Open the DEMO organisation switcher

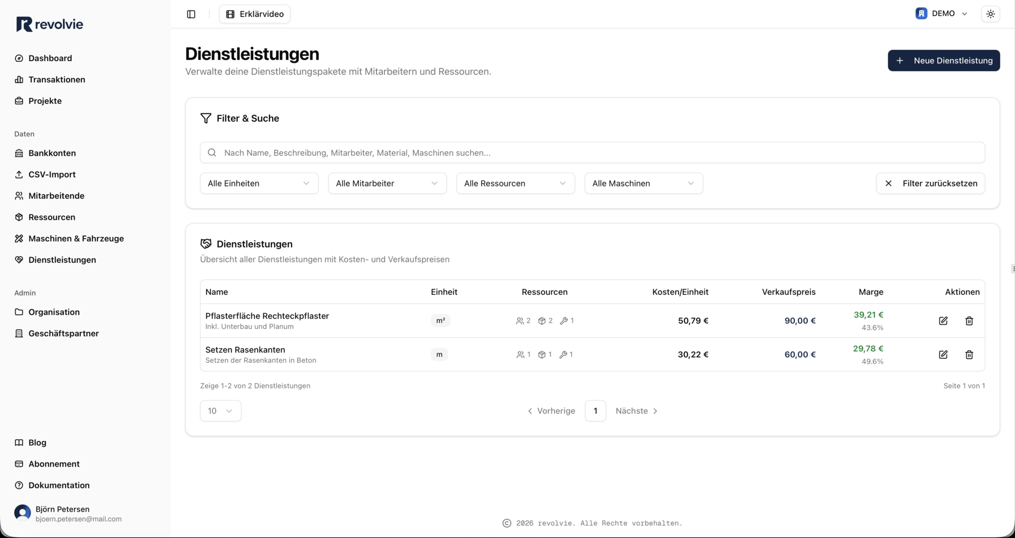pos(942,14)
